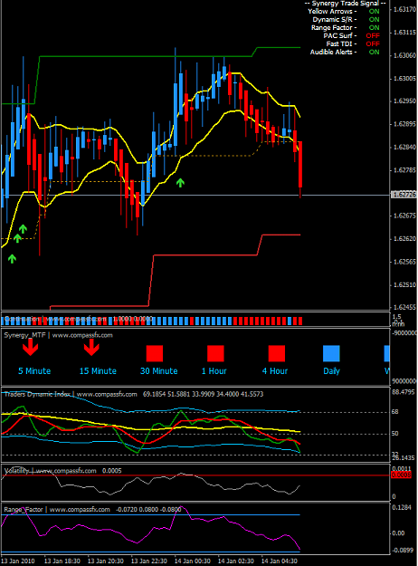The image size is (418, 566).
Task: Click the 1.63170 price axis label
Action: coord(404,9)
